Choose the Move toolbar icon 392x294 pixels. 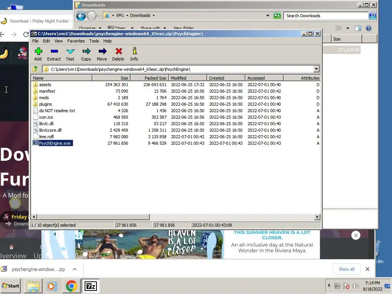click(102, 54)
